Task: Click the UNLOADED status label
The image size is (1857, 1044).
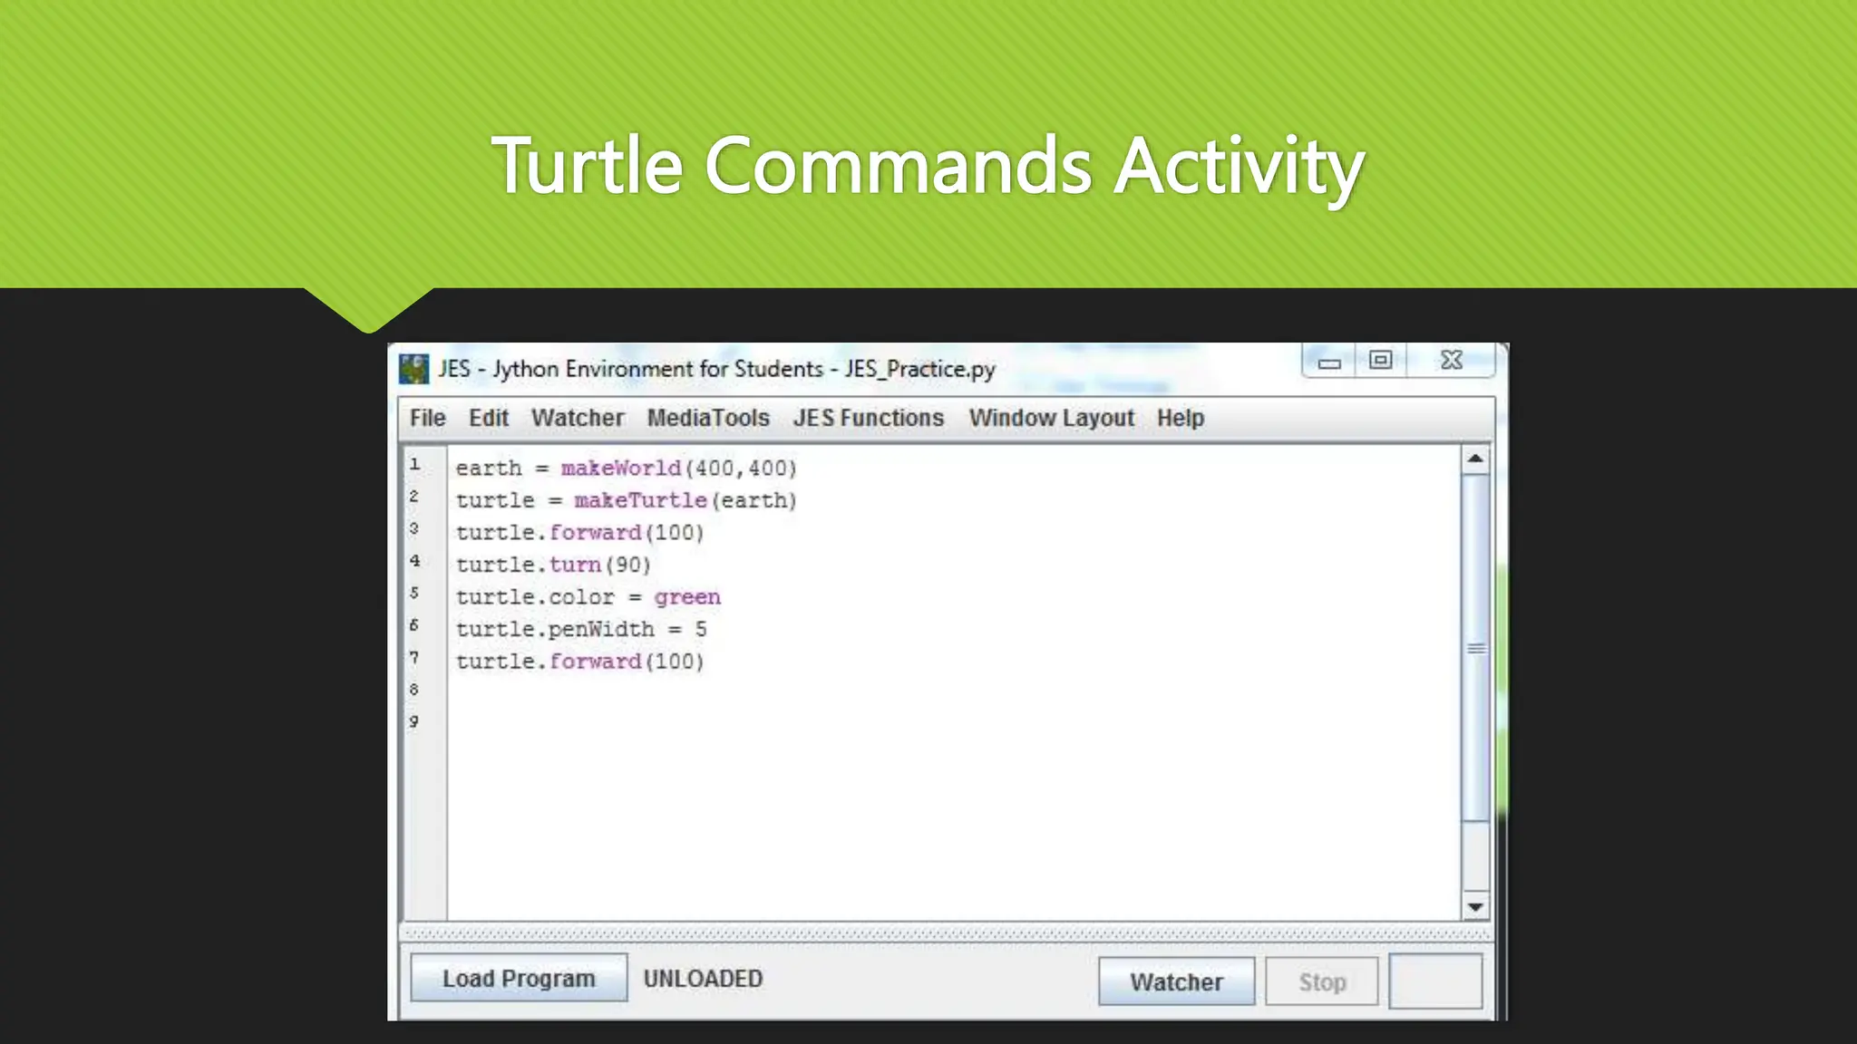Action: pyautogui.click(x=703, y=979)
